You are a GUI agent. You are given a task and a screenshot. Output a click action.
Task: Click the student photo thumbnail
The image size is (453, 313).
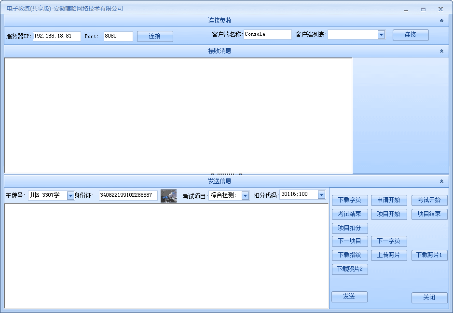[168, 196]
